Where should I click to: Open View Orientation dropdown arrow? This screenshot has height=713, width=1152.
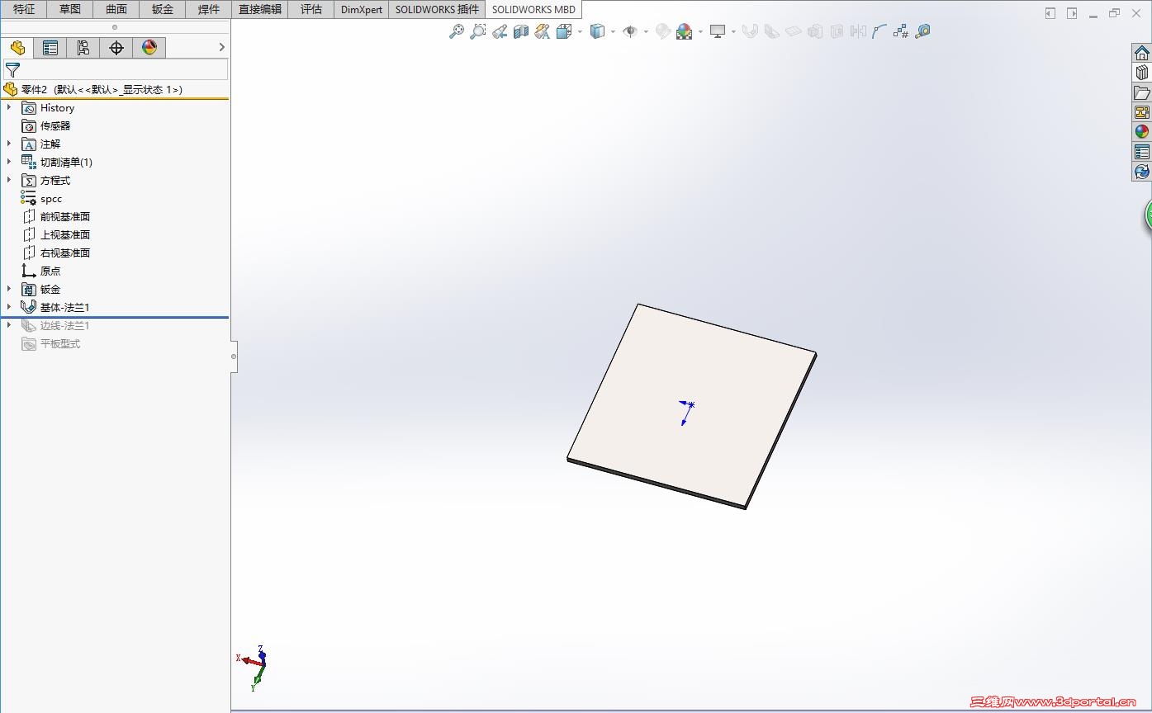tap(580, 32)
